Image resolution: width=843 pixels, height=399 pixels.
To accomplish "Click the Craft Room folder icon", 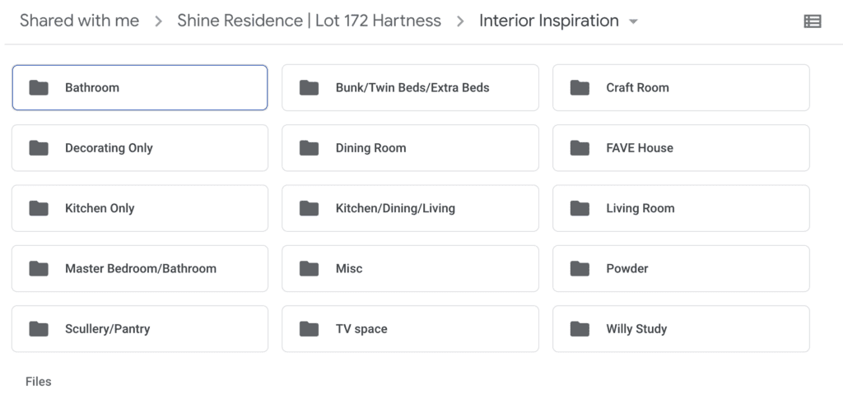I will click(x=580, y=88).
